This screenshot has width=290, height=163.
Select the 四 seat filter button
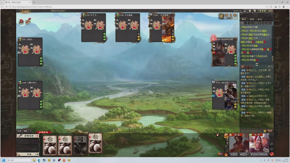coord(256,23)
